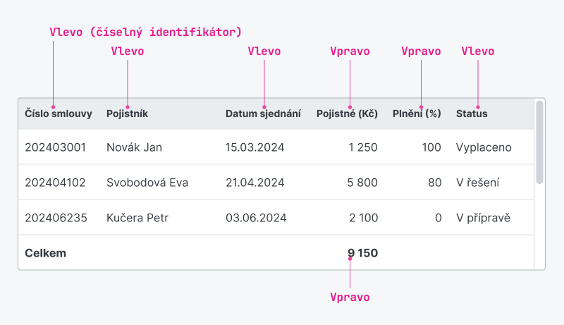Click the total value 9 150
564x325 pixels.
(362, 253)
